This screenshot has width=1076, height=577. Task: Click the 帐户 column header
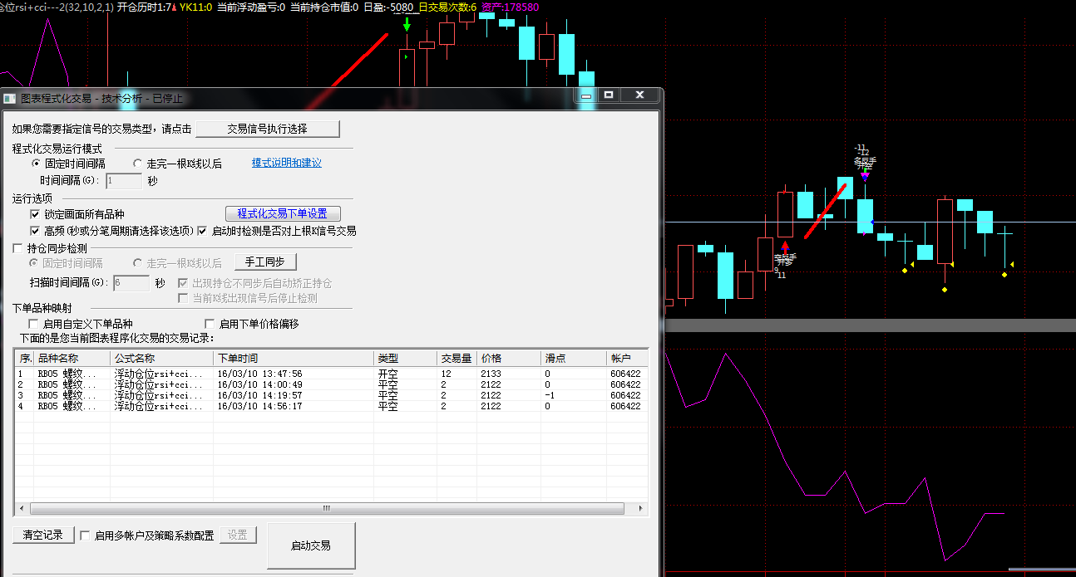[x=628, y=359]
